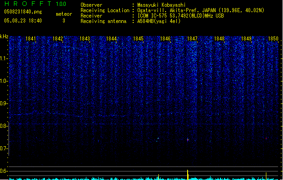Click the 1844 time marker
The width and height of the screenshot is (283, 180).
pos(112,39)
